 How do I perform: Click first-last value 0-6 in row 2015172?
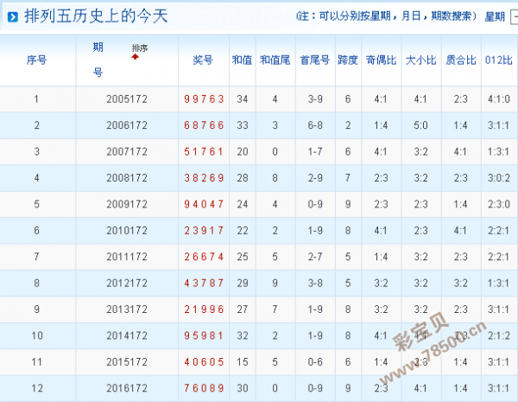click(315, 362)
